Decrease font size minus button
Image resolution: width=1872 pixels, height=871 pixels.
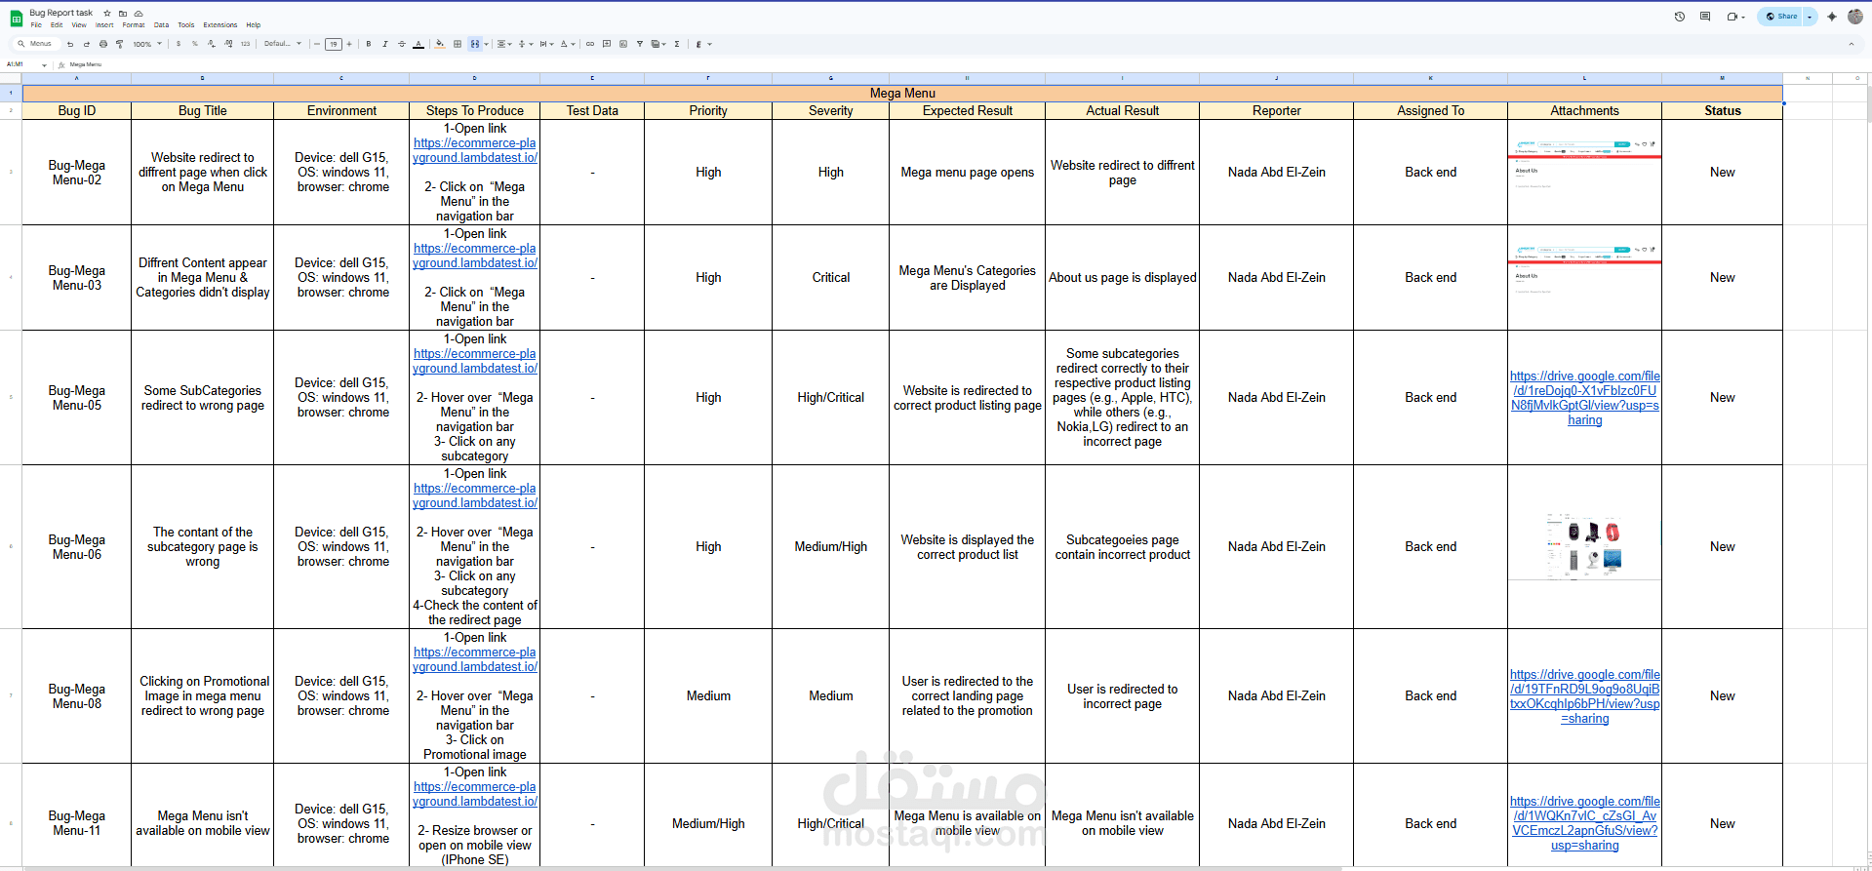tap(317, 44)
